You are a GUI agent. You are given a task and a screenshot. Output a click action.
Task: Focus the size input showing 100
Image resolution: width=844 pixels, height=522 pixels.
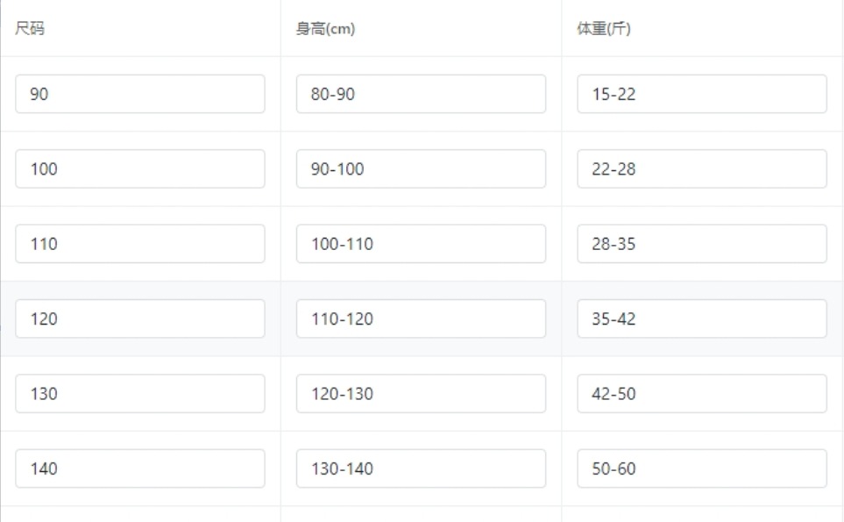[x=140, y=168]
